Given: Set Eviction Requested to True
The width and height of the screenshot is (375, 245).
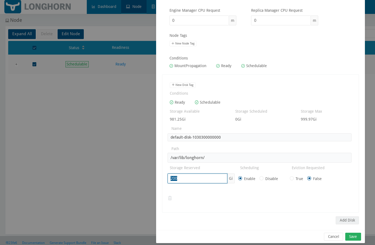Looking at the screenshot, I should [292, 178].
